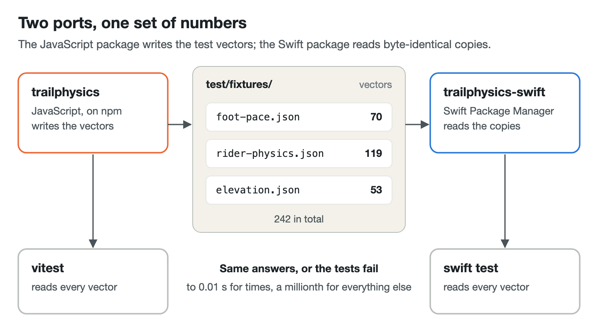Click the subtitle starting 'The JavaScript package writes'
Screen dimensions: 598x332
coord(255,45)
